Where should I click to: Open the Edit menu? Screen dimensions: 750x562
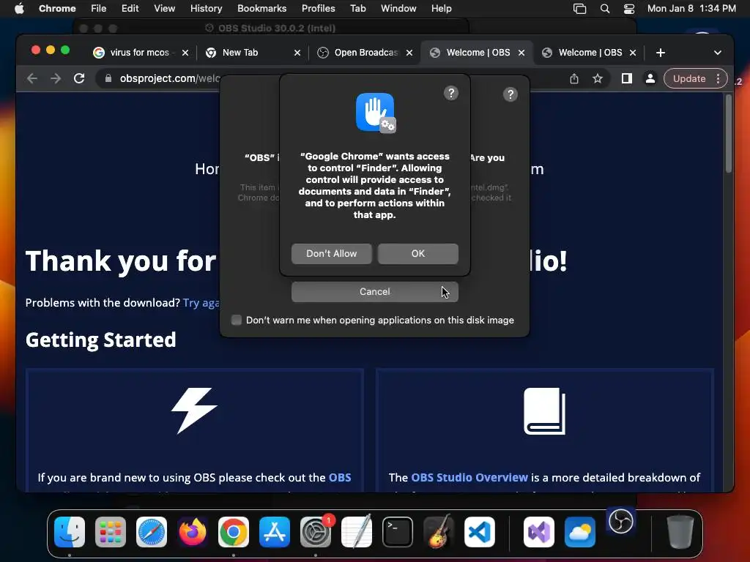click(130, 9)
